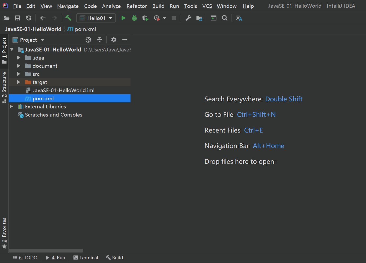Open the Navigate menu
This screenshot has height=263, width=366.
(68, 6)
